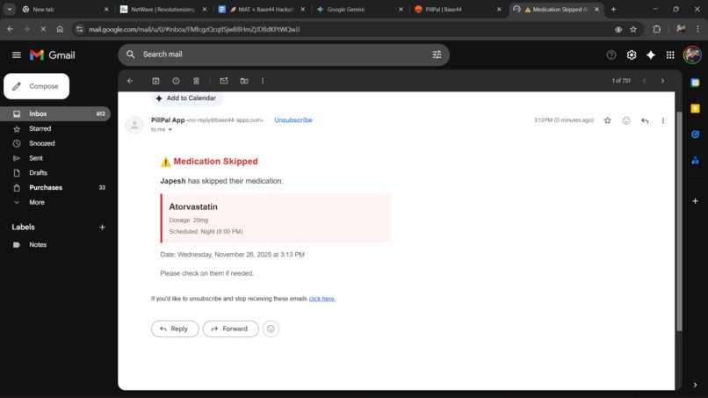Click the Gmail logo
The image size is (708, 398).
[53, 55]
